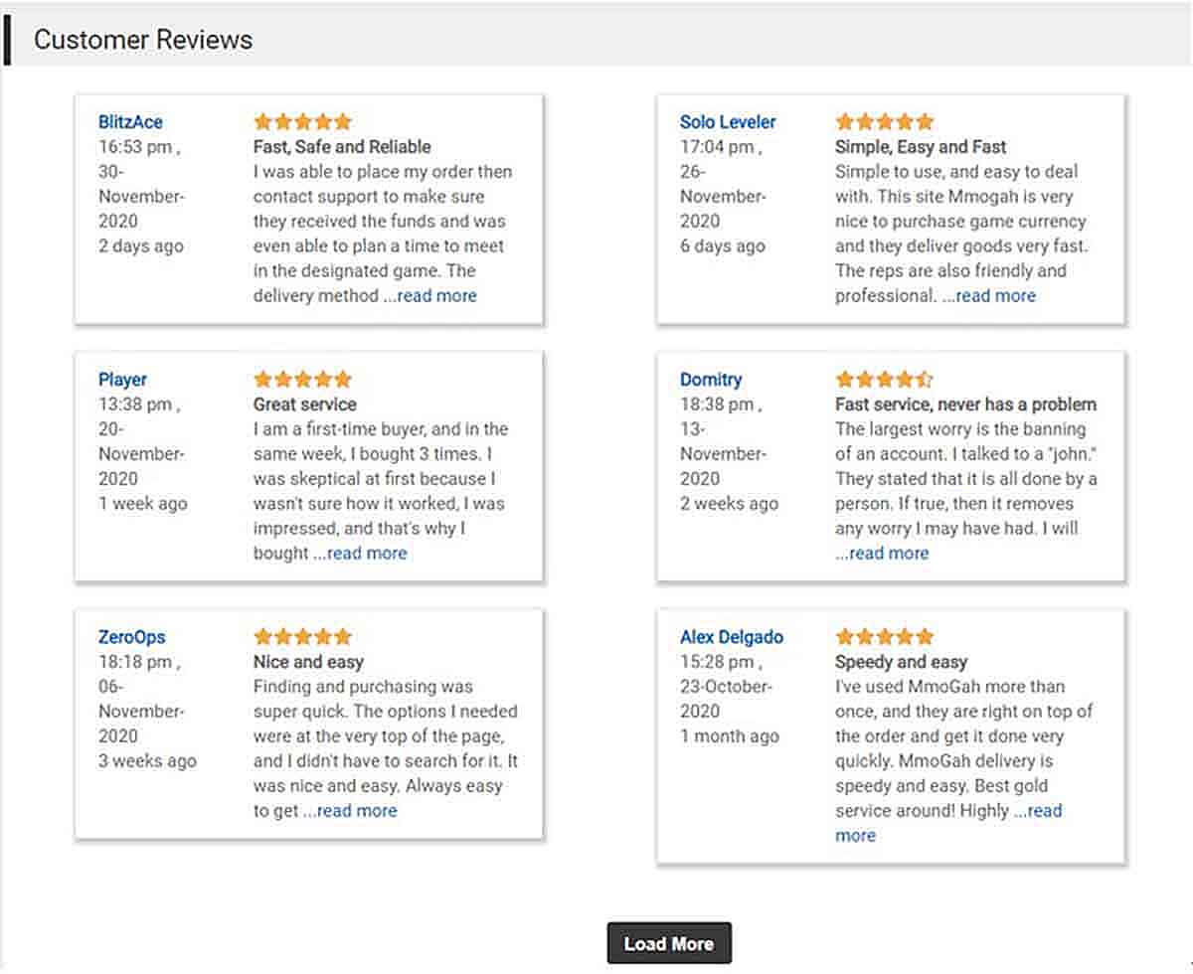Open the BlitzAce reviewer profile link

click(x=130, y=122)
